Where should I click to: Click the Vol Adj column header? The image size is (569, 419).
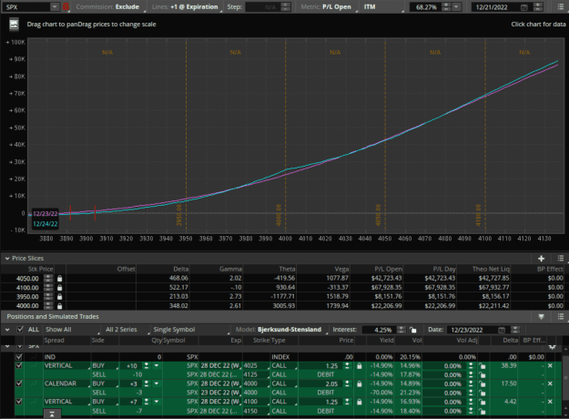coord(467,341)
